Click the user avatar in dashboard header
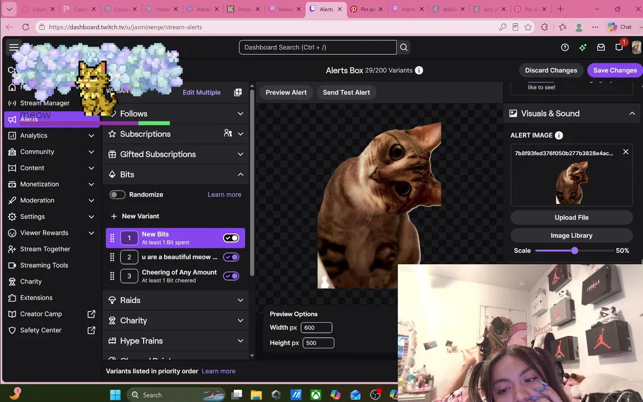Viewport: 643px width, 402px height. click(x=636, y=47)
